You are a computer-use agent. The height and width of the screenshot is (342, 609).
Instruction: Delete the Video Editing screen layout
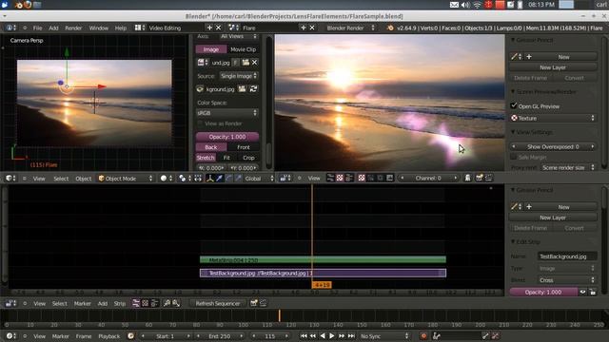pos(218,28)
